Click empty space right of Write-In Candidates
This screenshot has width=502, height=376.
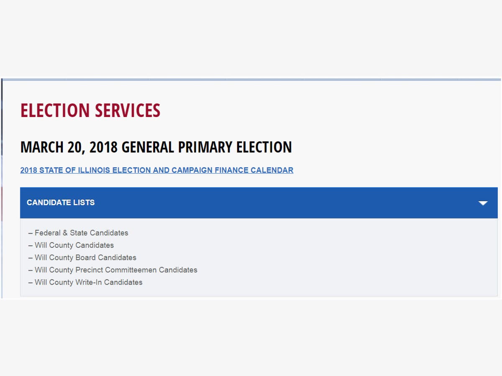click(314, 282)
